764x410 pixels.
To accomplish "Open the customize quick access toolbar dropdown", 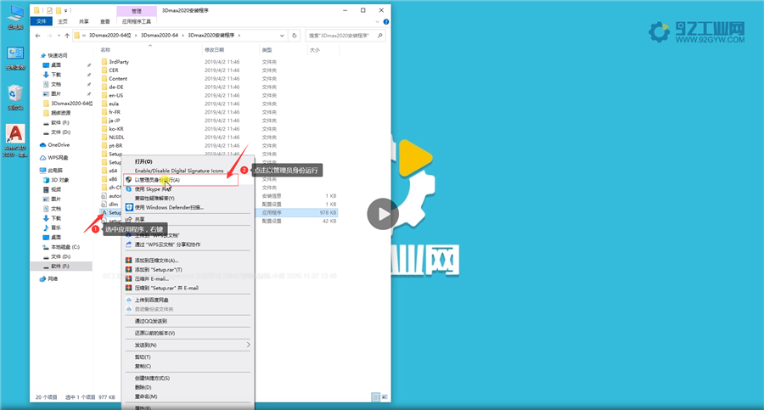I will pyautogui.click(x=65, y=10).
